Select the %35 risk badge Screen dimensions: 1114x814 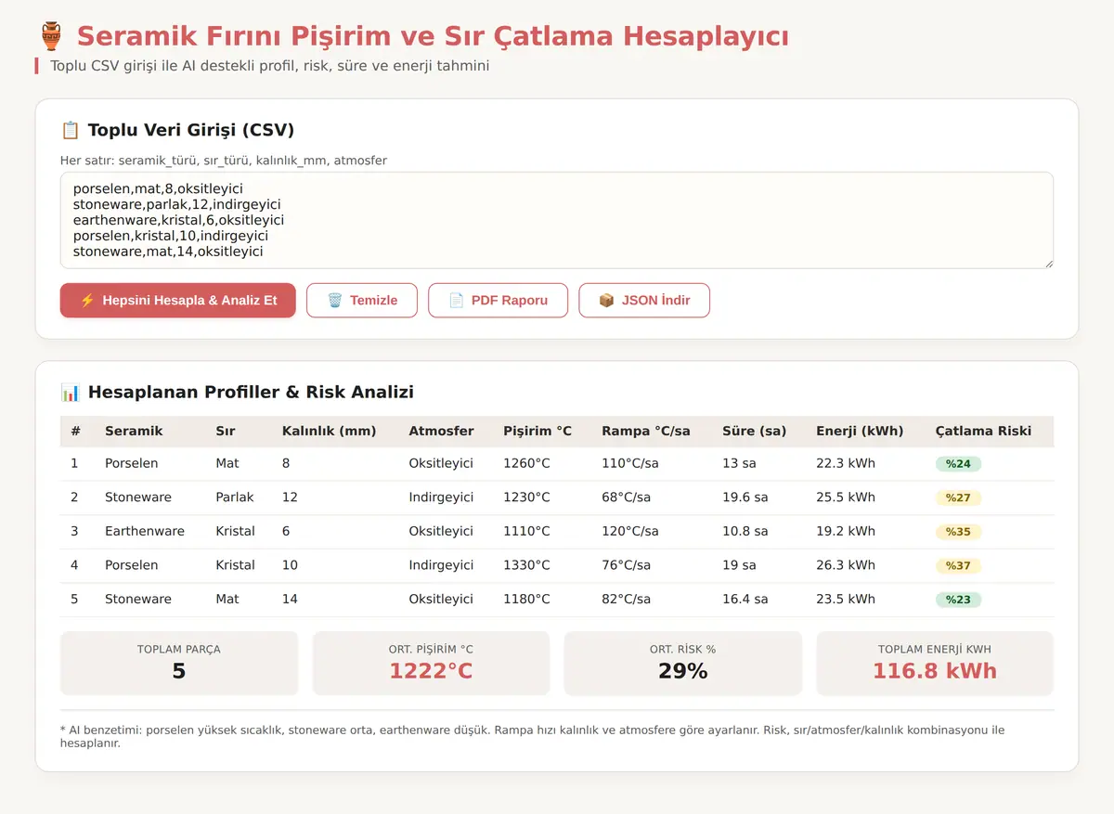[x=958, y=532]
